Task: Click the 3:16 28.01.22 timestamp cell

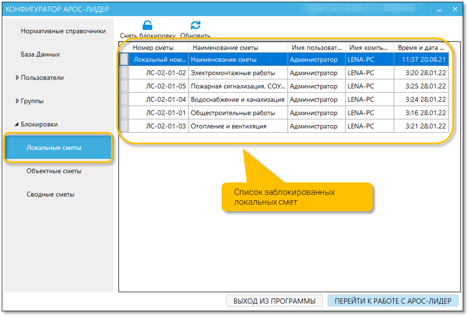Action: (421, 113)
